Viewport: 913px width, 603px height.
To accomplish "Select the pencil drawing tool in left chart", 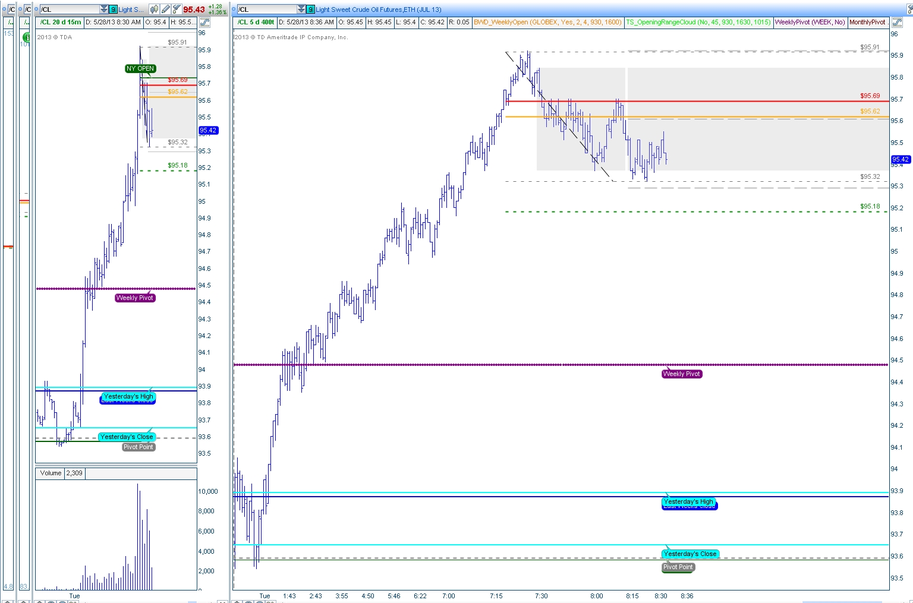I will [166, 10].
